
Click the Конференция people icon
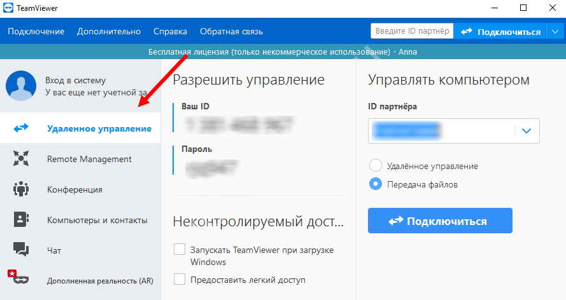tap(21, 189)
